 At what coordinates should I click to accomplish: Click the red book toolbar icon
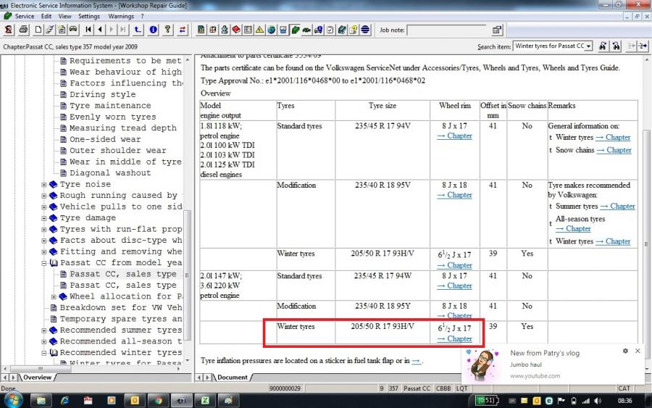pyautogui.click(x=236, y=30)
